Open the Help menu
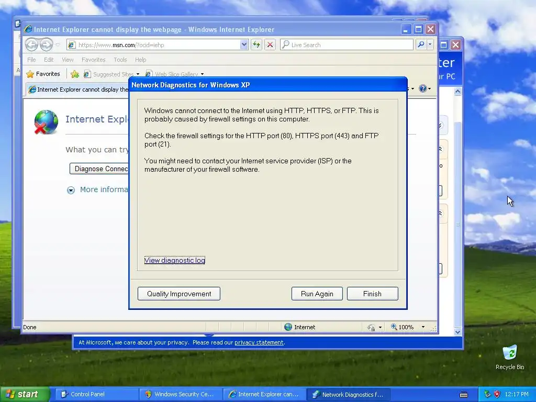Image resolution: width=536 pixels, height=402 pixels. 140,60
